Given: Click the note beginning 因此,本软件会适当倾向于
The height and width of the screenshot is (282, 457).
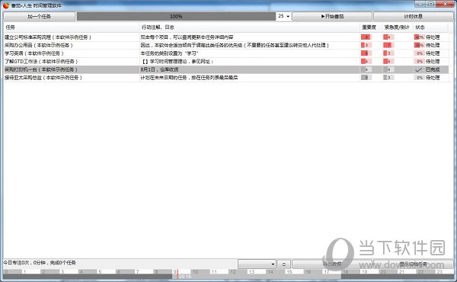Looking at the screenshot, I should coord(235,46).
